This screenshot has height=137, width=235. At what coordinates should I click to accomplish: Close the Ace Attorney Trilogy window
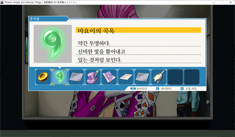click(230, 2)
